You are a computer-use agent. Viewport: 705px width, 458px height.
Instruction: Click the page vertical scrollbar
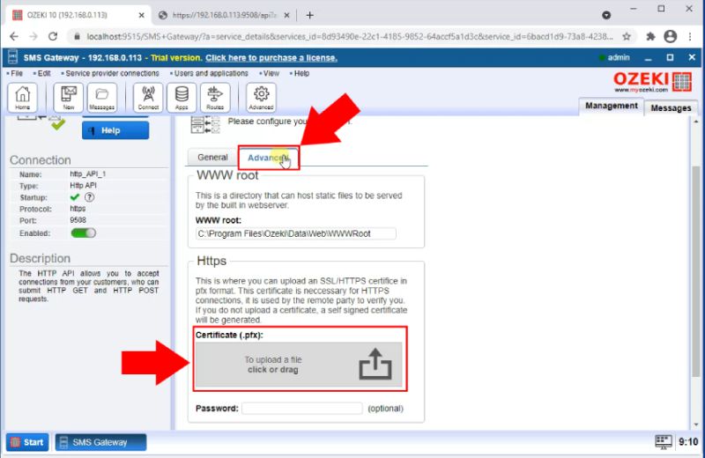point(695,271)
